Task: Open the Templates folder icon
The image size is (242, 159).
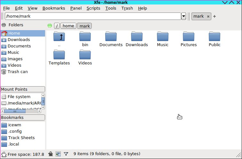Action: click(x=59, y=55)
